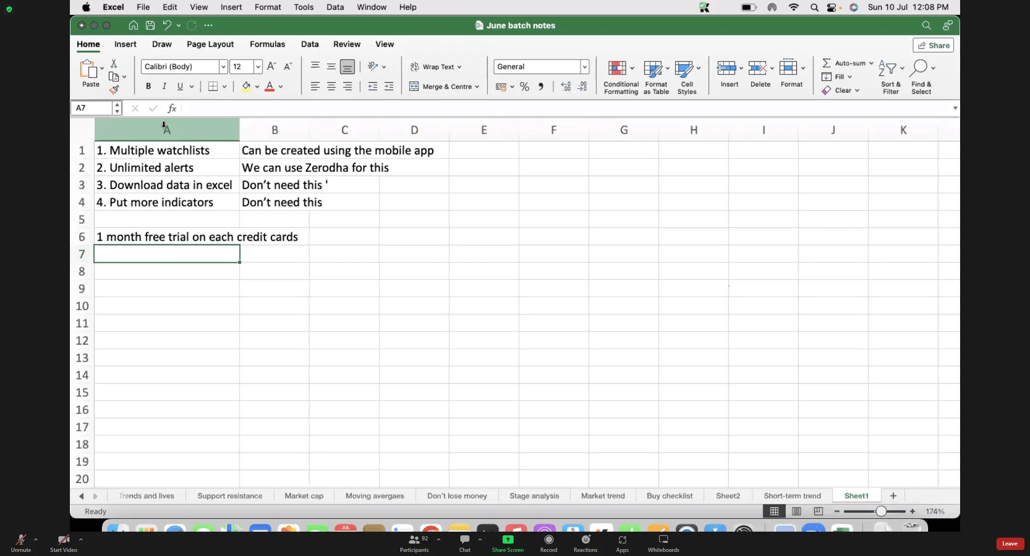This screenshot has width=1030, height=556.
Task: Click the Center Align text icon
Action: point(331,86)
